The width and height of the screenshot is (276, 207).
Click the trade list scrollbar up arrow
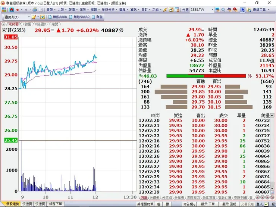click(272, 116)
